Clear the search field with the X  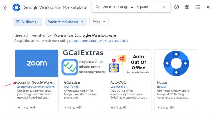(164, 7)
